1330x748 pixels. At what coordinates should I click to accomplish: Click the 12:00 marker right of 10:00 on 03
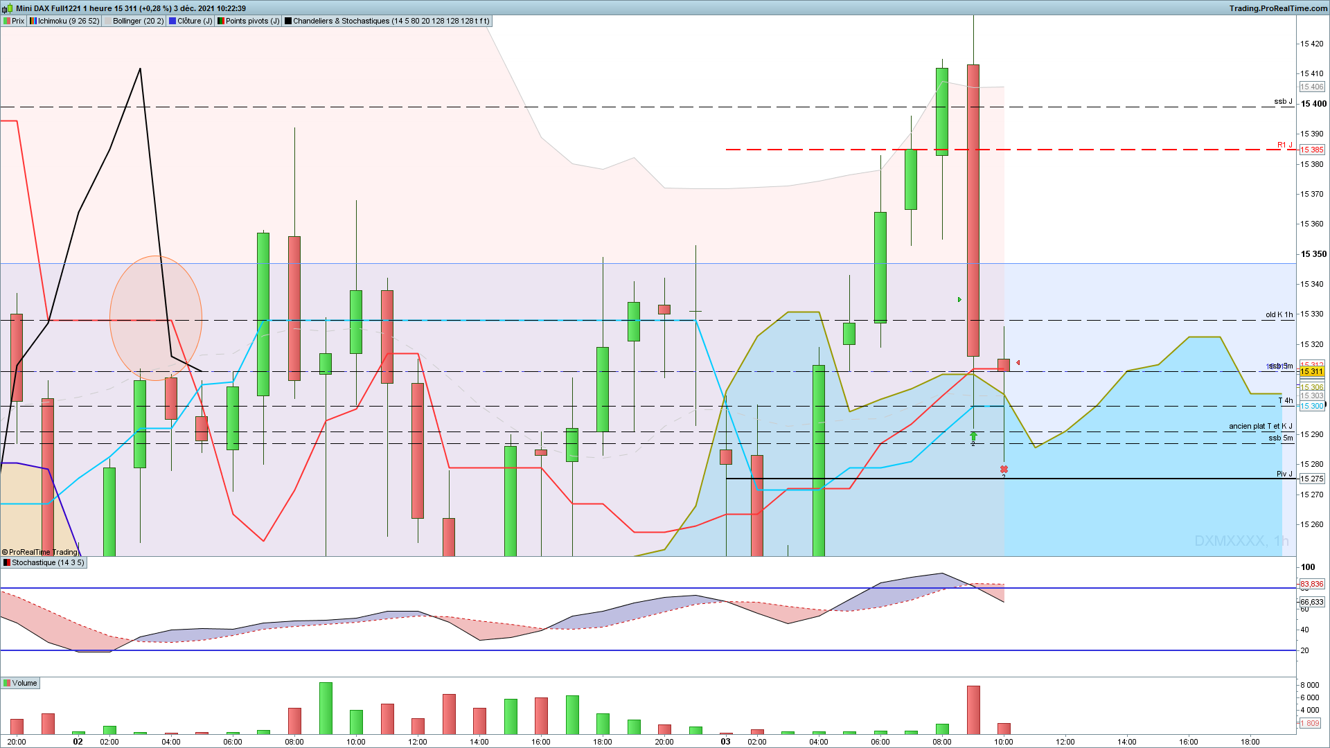1065,742
